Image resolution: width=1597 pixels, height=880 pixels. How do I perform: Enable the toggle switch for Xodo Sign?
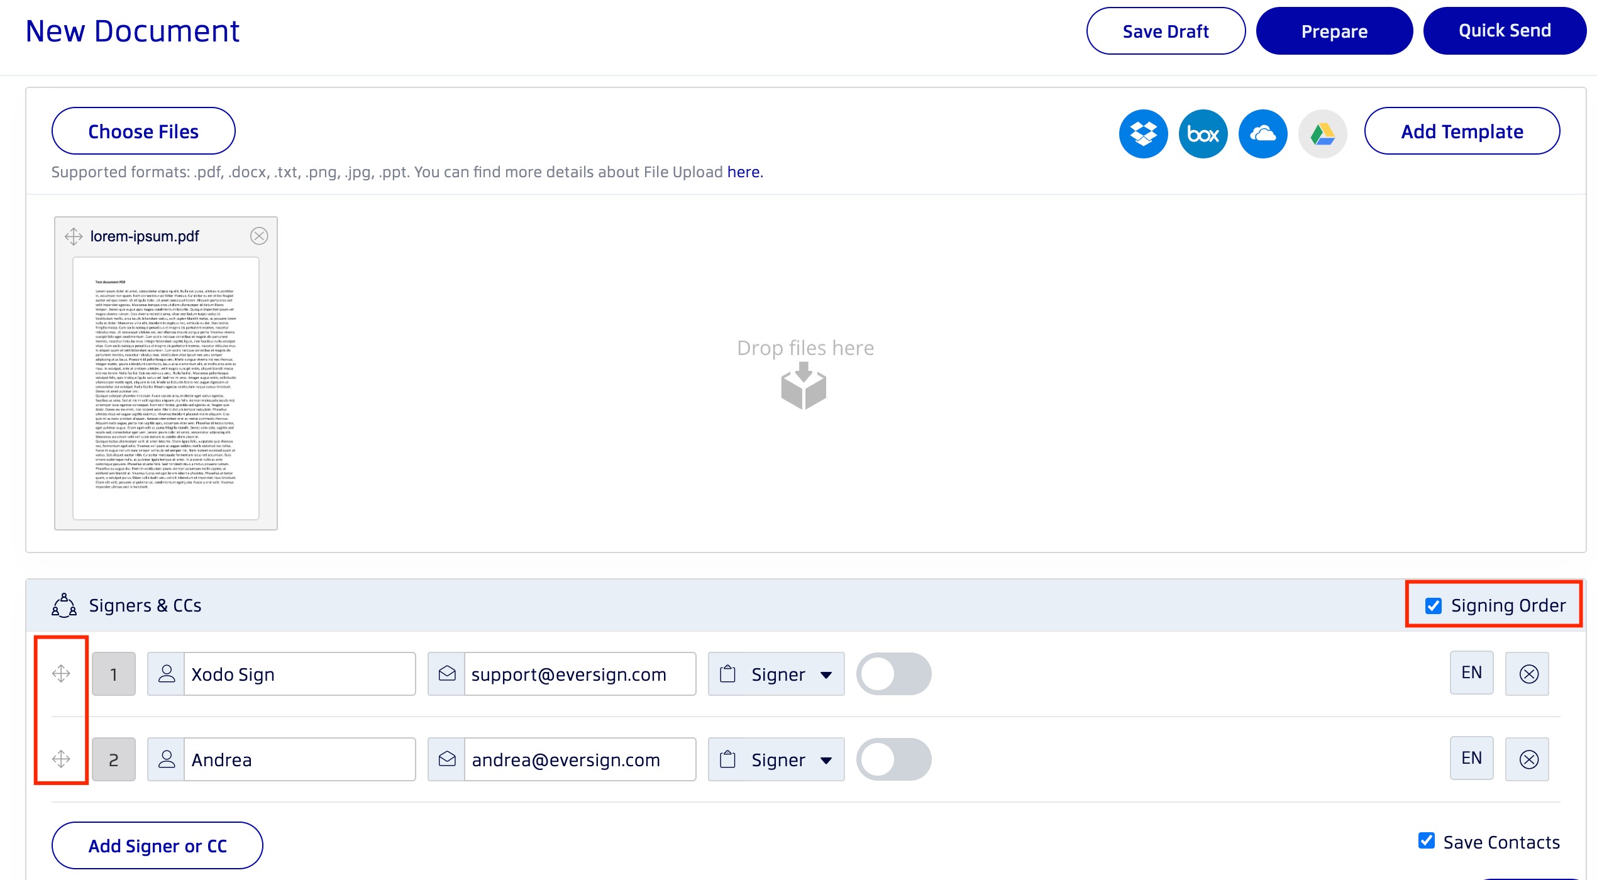pos(893,674)
